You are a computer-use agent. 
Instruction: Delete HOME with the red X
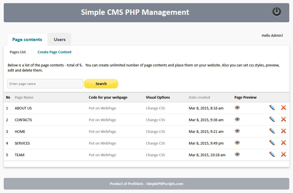coord(284,131)
